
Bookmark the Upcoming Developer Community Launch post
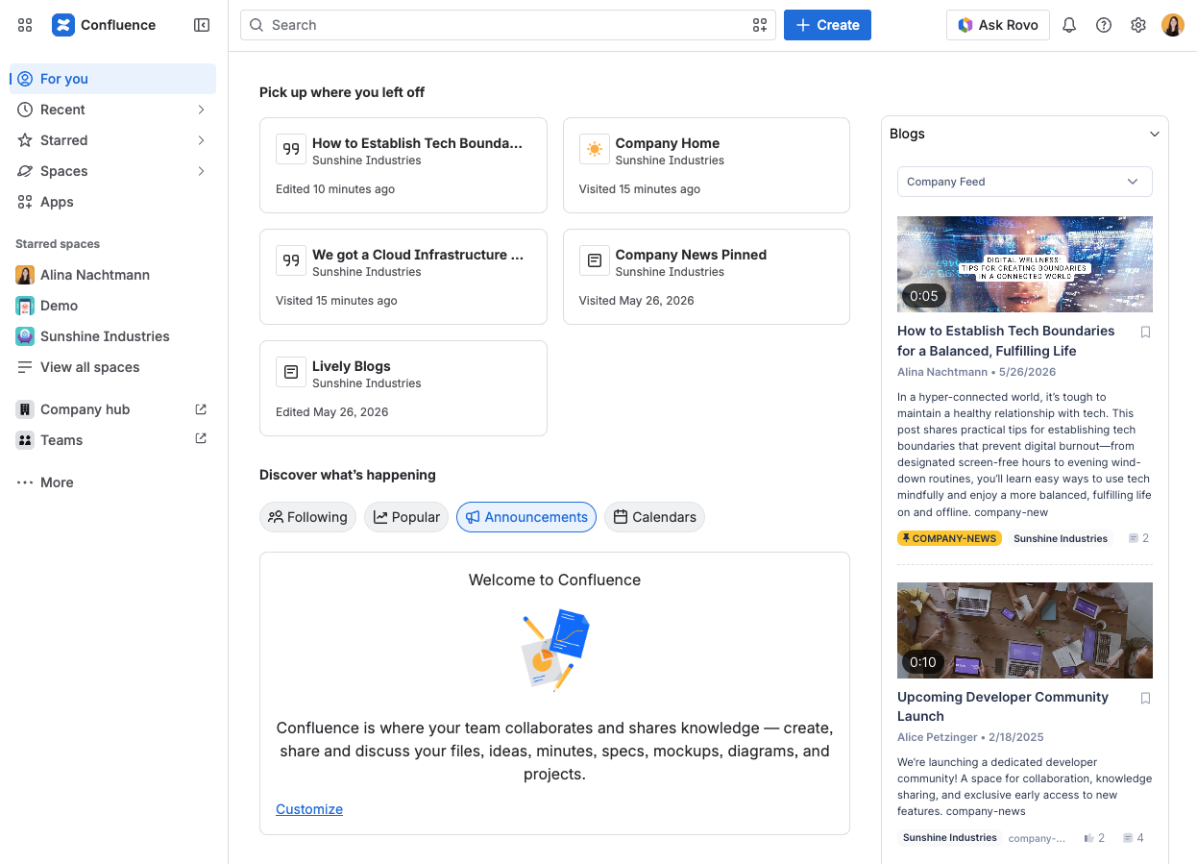(x=1145, y=699)
